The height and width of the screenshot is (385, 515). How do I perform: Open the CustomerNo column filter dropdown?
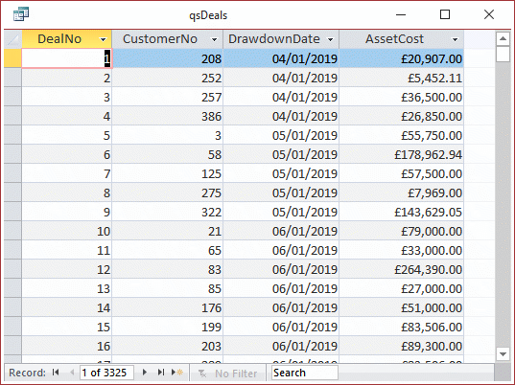pyautogui.click(x=215, y=39)
